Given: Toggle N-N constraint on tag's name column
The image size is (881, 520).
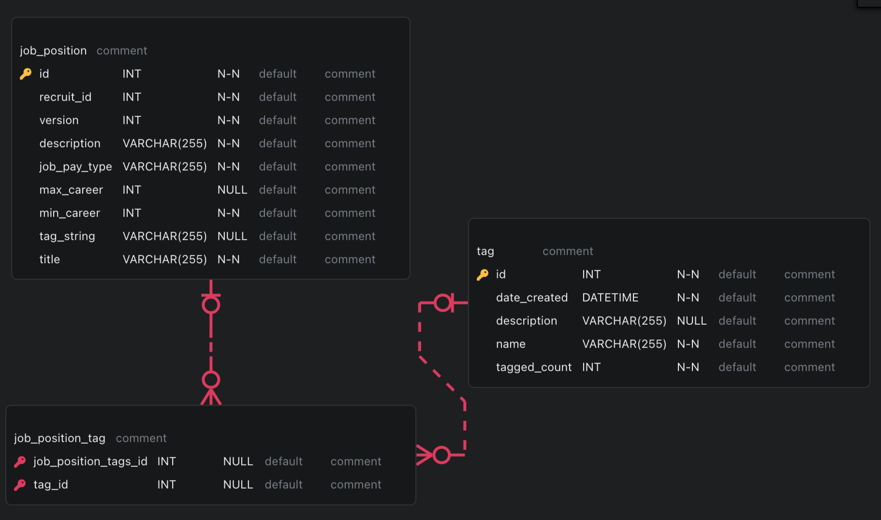Looking at the screenshot, I should coord(688,344).
